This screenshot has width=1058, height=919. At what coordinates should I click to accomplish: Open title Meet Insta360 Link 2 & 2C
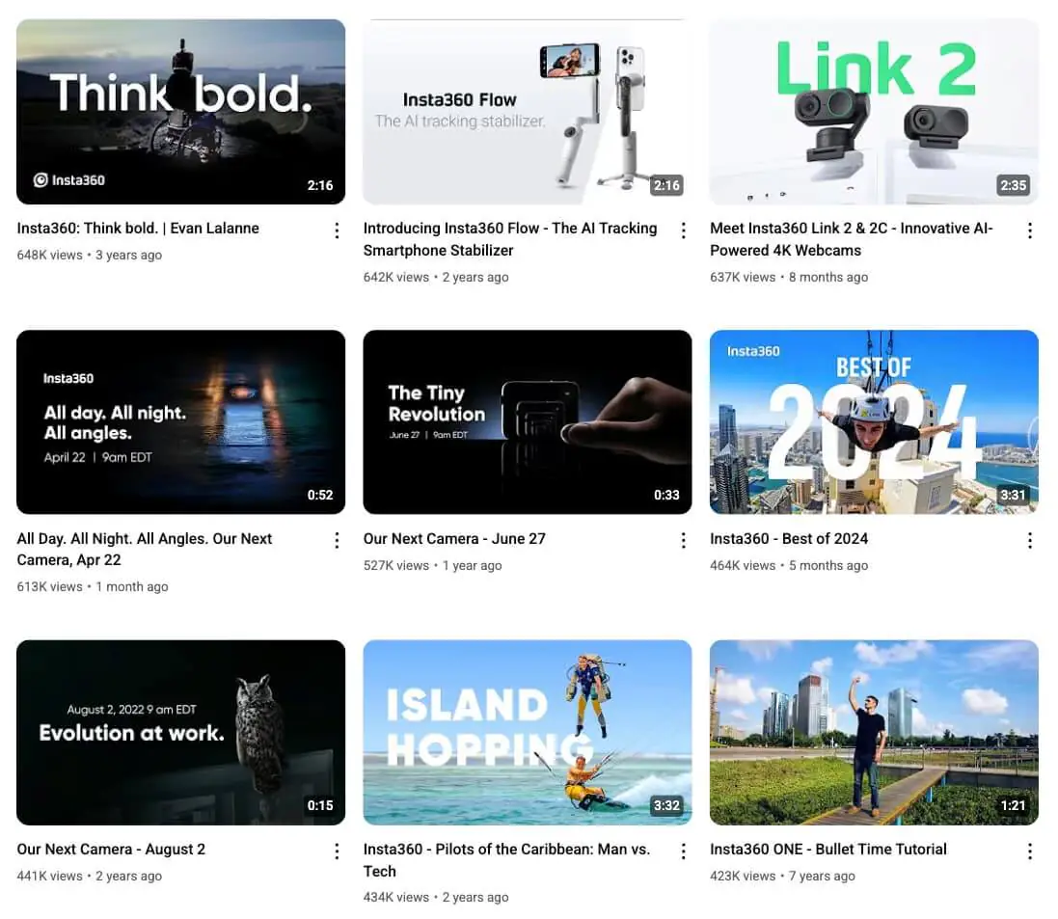point(852,239)
